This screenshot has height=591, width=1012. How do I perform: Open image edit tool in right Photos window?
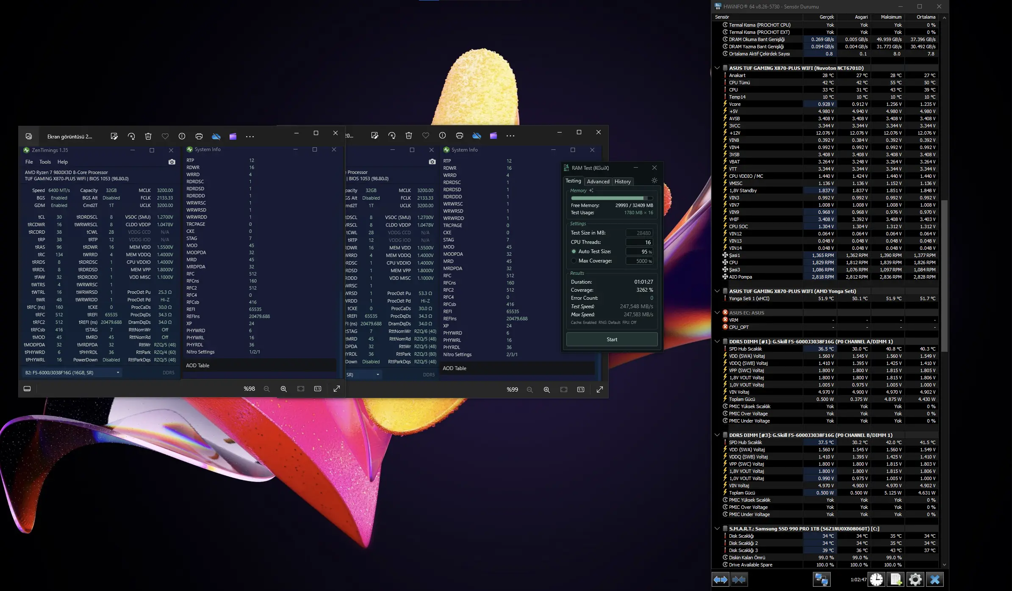pos(374,135)
